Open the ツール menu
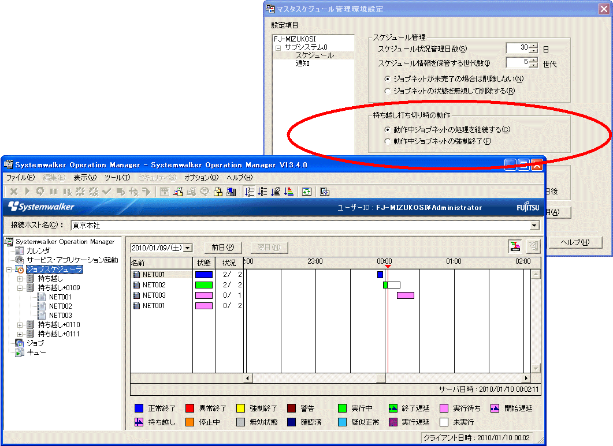613x446 pixels. click(x=117, y=178)
